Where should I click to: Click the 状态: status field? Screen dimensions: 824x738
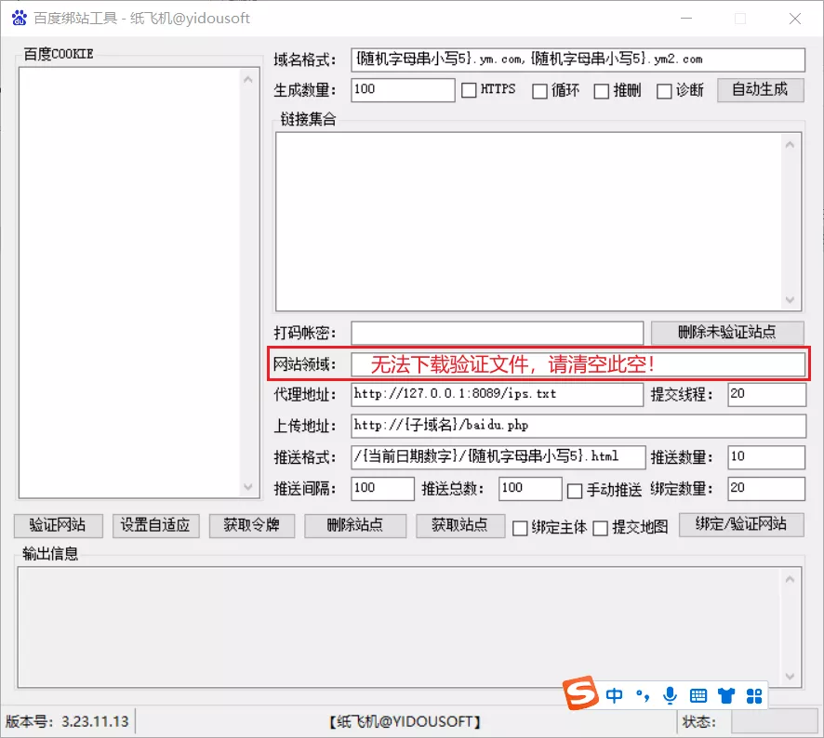pos(775,721)
